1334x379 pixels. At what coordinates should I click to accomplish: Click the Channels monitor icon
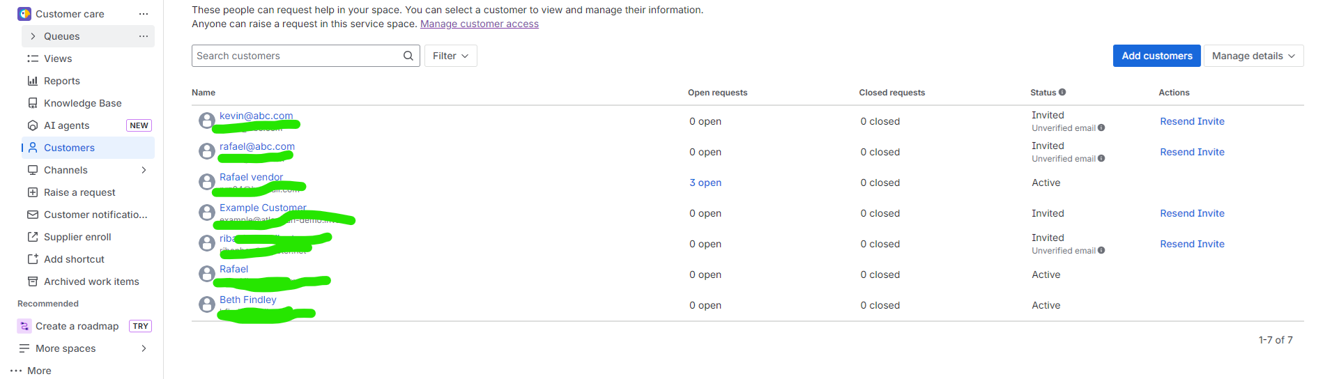[x=33, y=170]
